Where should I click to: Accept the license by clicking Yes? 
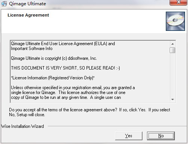coord(129,136)
